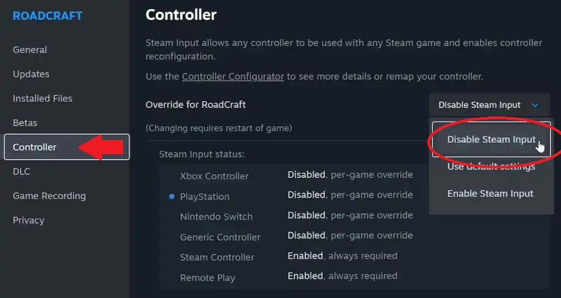Select the Nintendo Switch status row
The height and width of the screenshot is (298, 561).
296,217
